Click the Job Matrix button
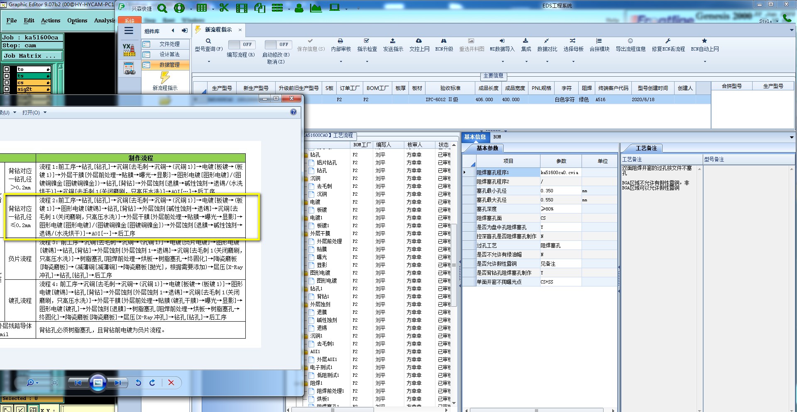 tap(33, 56)
